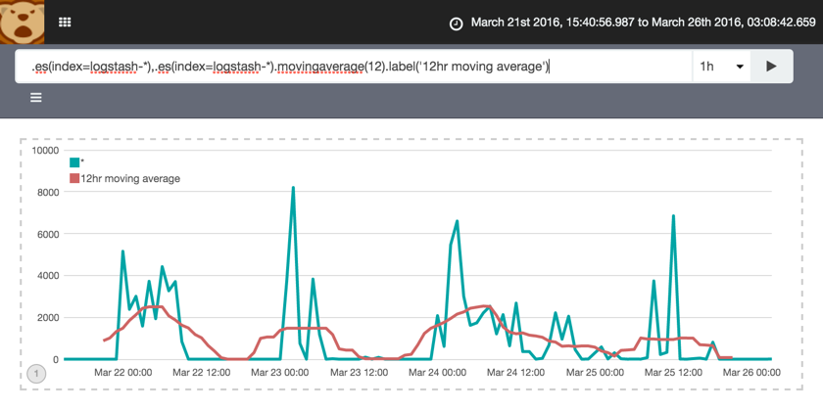Click the 'Mar 24 00:00' x-axis label

pyautogui.click(x=436, y=373)
